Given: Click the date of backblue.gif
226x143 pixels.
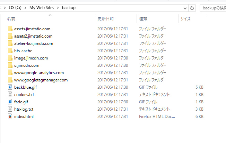Looking at the screenshot, I should 113,87.
